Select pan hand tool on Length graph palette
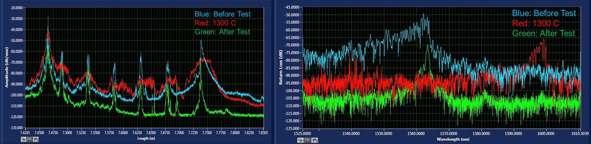 coord(36,139)
